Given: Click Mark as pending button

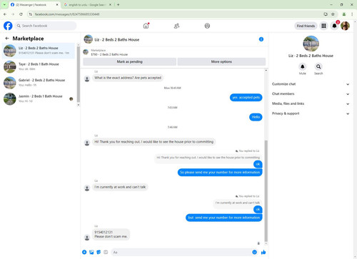Looking at the screenshot, I should 130,61.
